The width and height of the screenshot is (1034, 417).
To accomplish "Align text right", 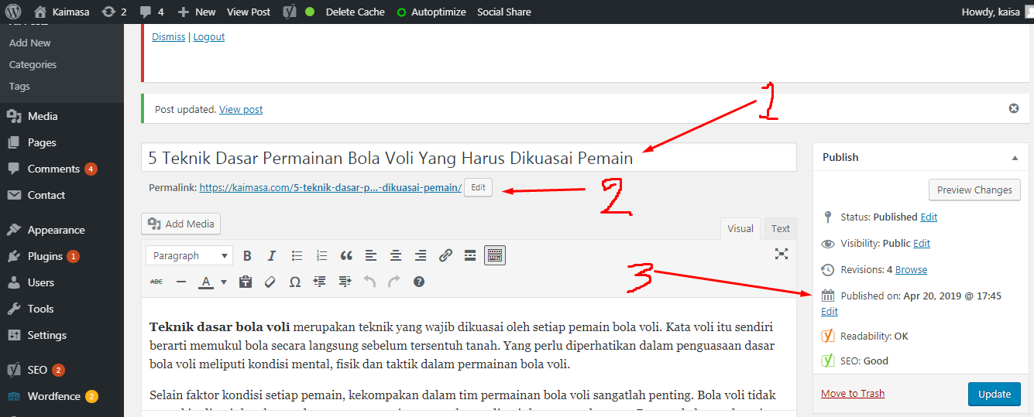I will [x=421, y=255].
